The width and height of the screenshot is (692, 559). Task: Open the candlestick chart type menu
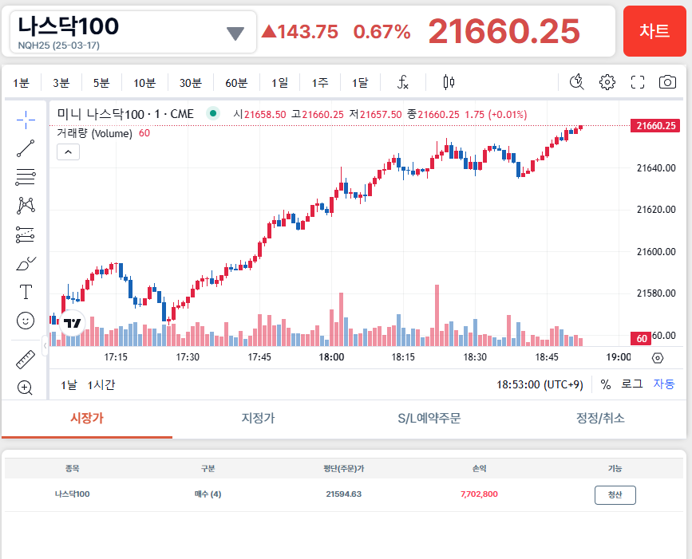[x=449, y=82]
